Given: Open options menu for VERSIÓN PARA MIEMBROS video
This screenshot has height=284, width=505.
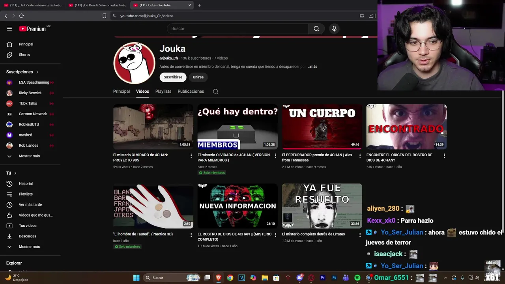Looking at the screenshot, I should [x=275, y=156].
